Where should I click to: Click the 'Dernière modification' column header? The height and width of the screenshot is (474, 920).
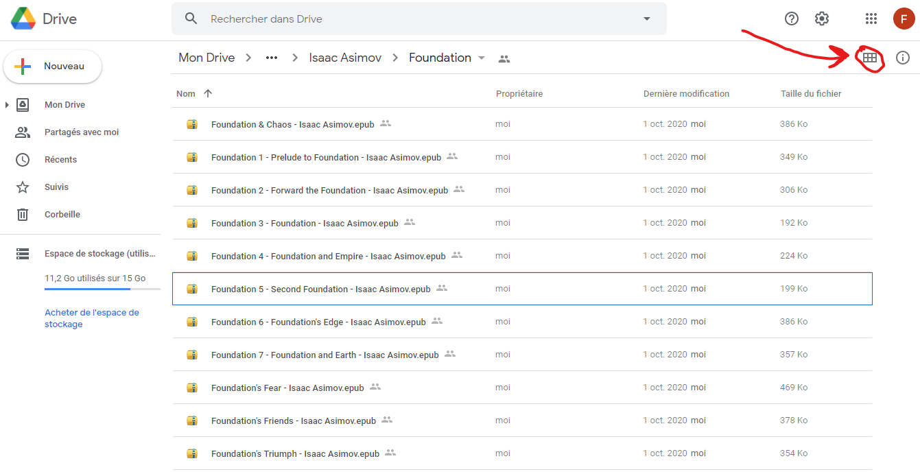pos(686,94)
